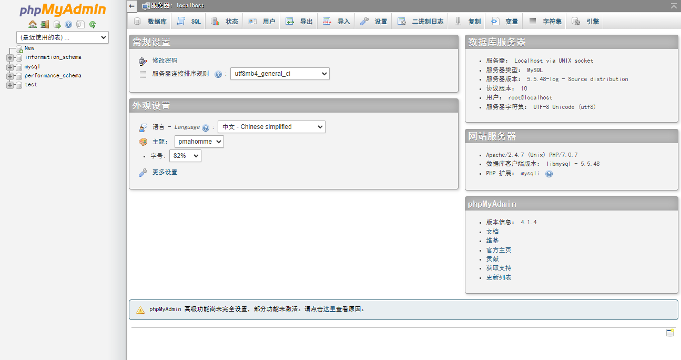Open the 更多设置 link
The height and width of the screenshot is (360, 681).
click(165, 172)
